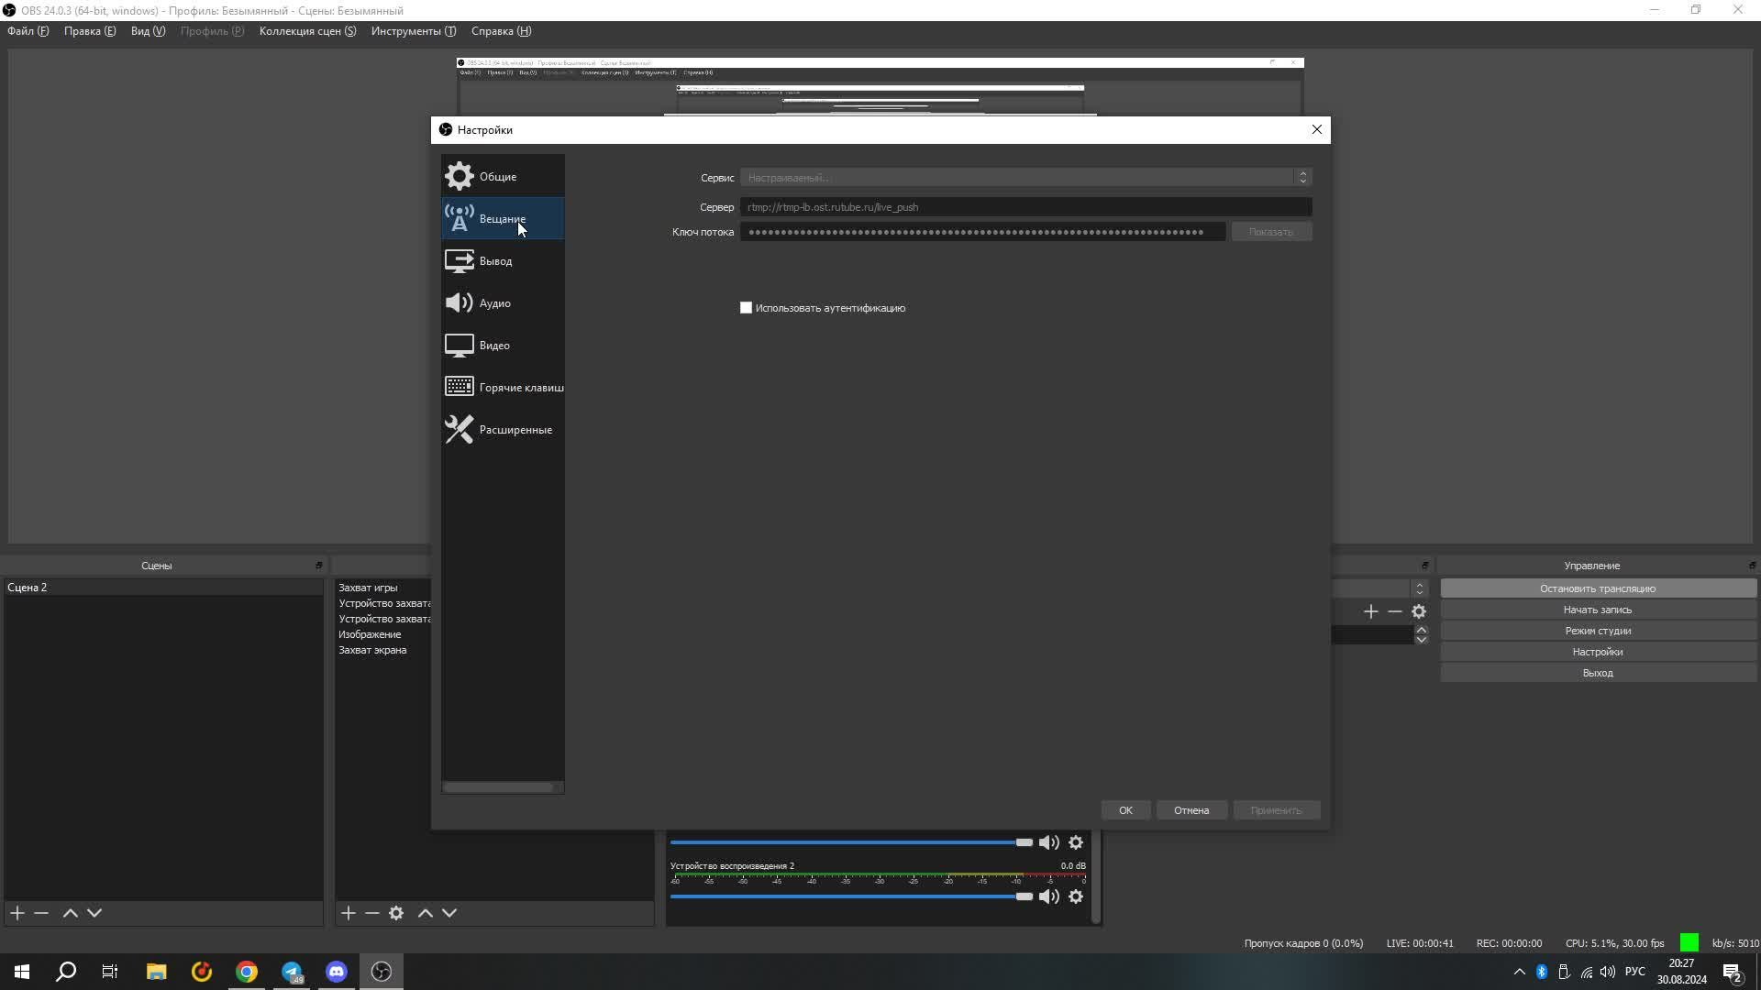Image resolution: width=1761 pixels, height=990 pixels.
Task: Open the Hotkeys (Горячие клавиши) settings
Action: 520,388
